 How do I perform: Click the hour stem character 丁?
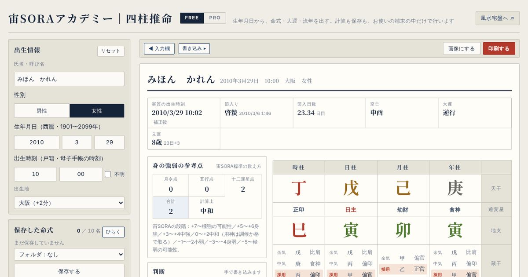point(299,188)
